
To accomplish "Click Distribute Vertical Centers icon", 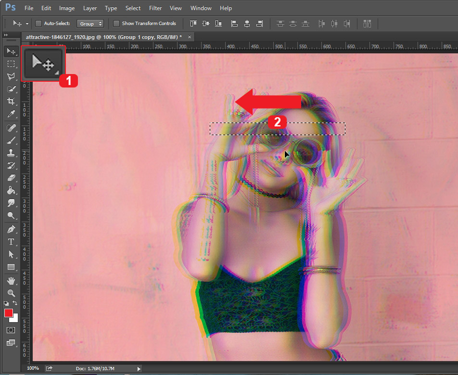I will point(293,24).
